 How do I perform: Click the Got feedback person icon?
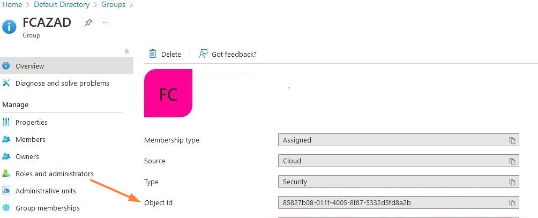pyautogui.click(x=203, y=54)
